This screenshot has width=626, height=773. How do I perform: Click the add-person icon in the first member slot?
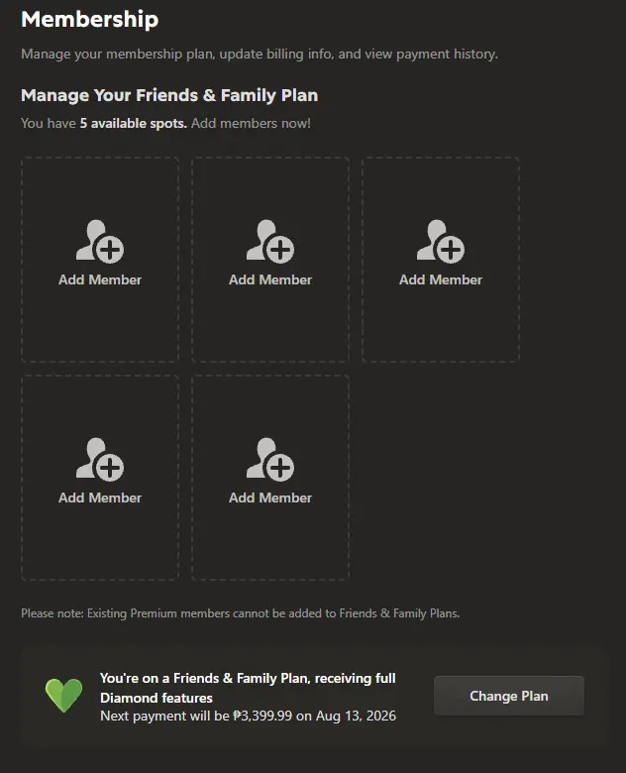[x=100, y=241]
